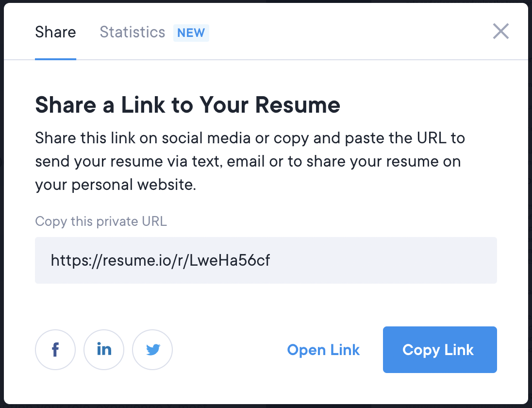532x408 pixels.
Task: Click the resume.io/r/LweHa56cf URL text
Action: pos(160,261)
